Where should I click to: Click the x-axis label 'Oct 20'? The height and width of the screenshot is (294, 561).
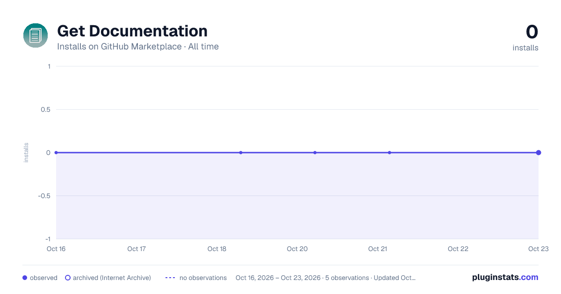tap(297, 249)
